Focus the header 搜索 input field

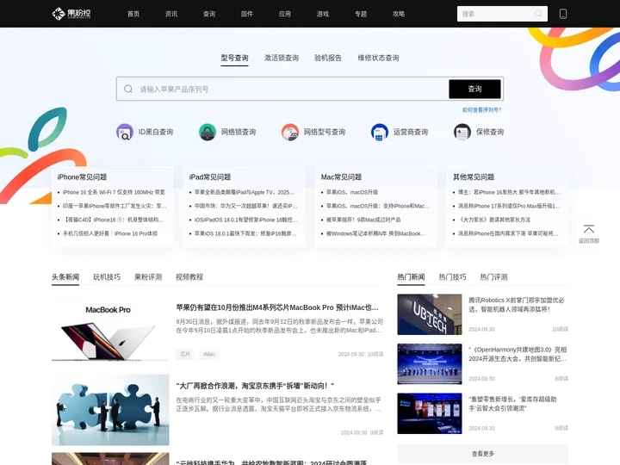pyautogui.click(x=502, y=14)
